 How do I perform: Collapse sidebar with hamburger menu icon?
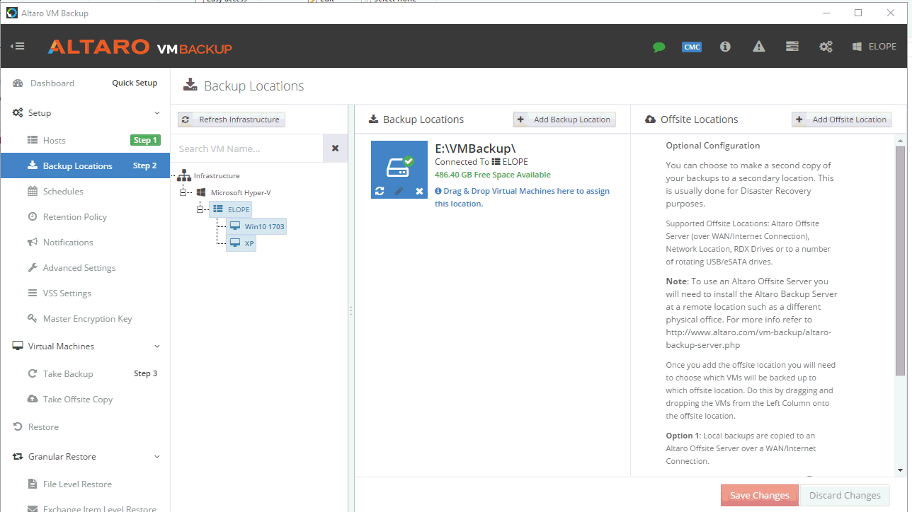(x=18, y=47)
